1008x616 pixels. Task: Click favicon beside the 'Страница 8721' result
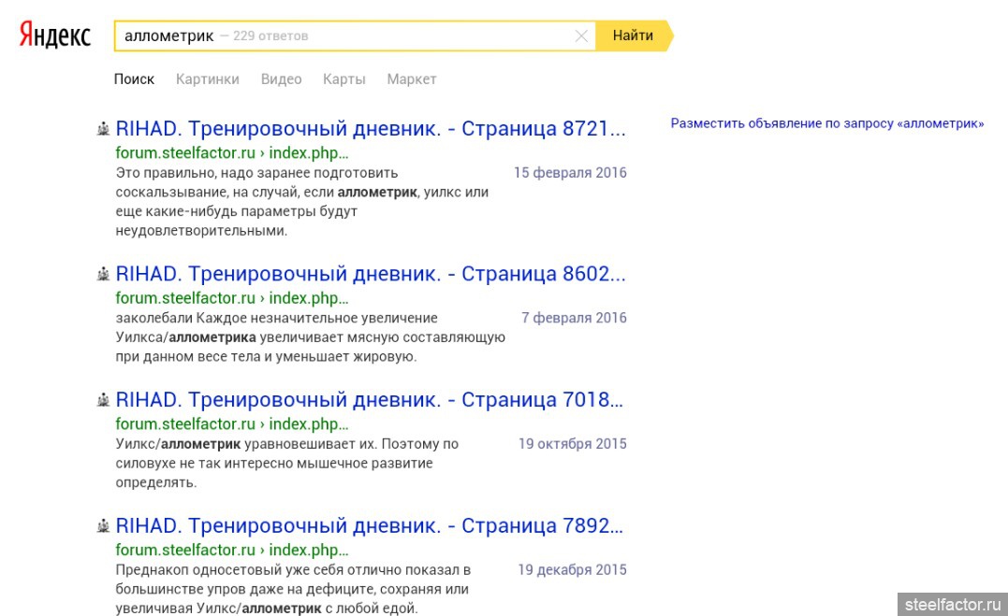[x=103, y=129]
